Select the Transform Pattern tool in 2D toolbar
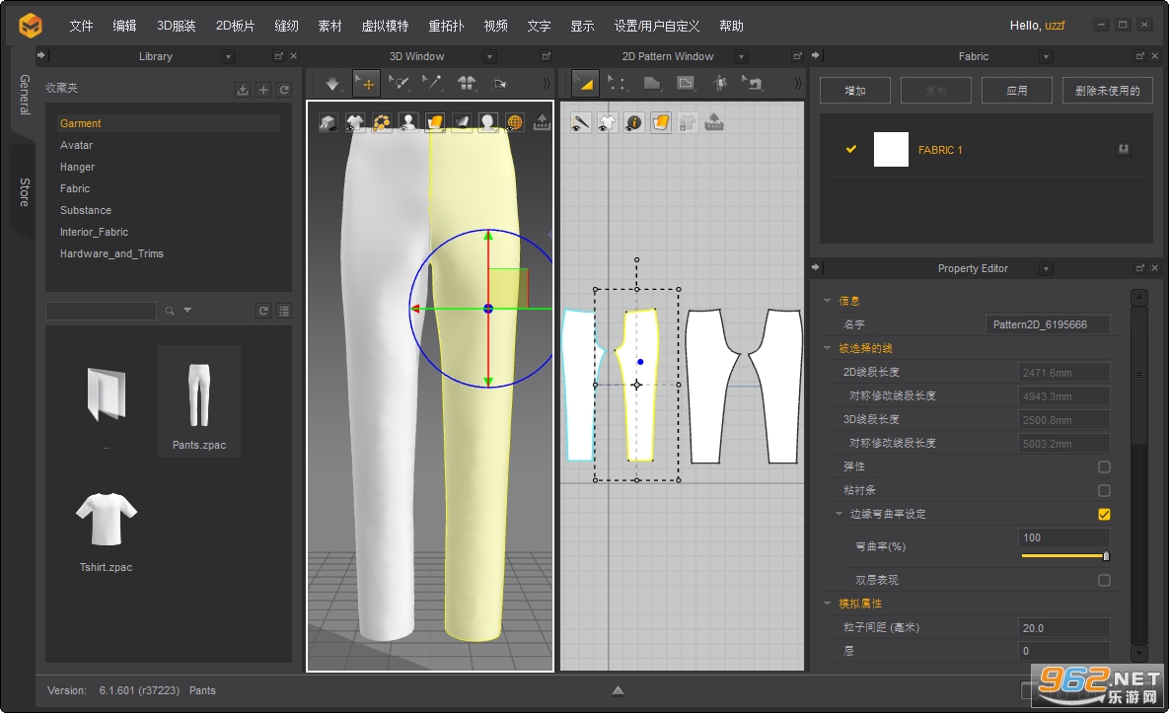Viewport: 1169px width, 713px height. 585,84
